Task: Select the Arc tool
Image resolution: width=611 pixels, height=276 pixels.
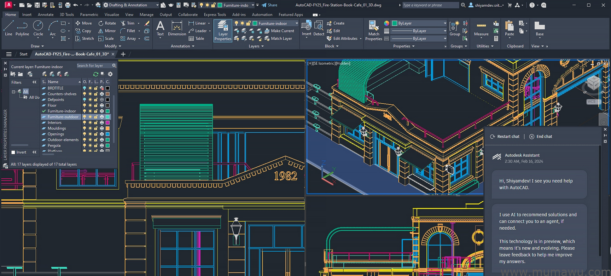Action: point(53,28)
